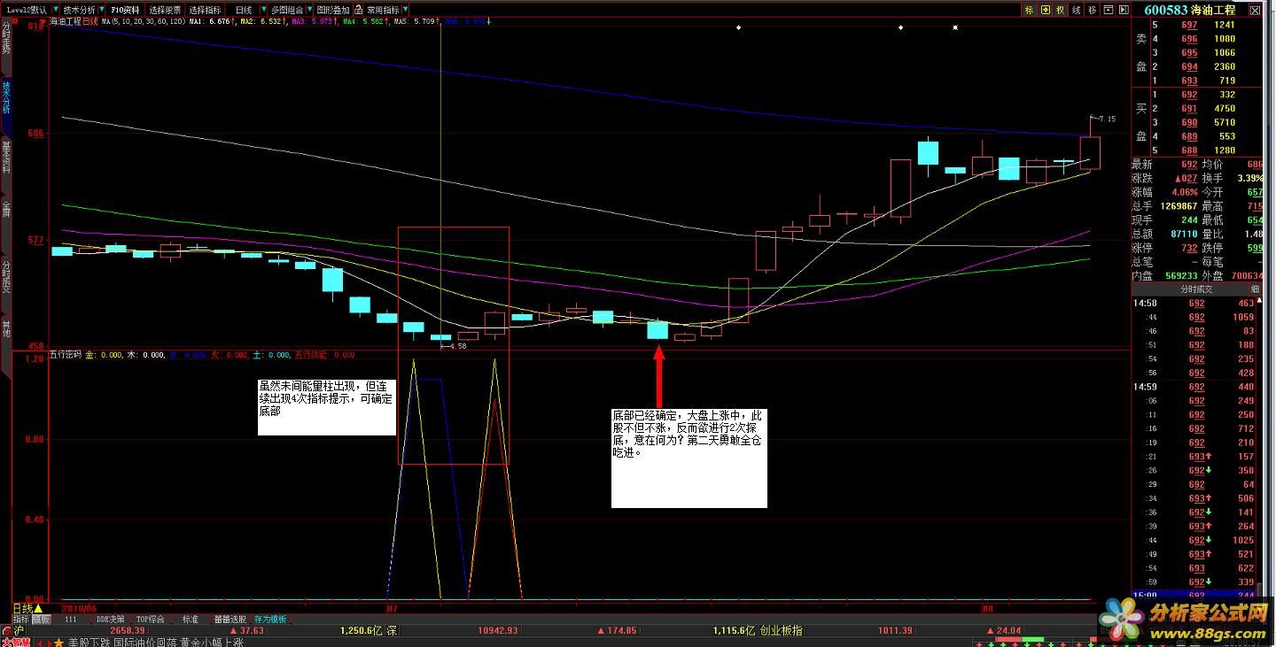
Task: Select the 模板 bottom tab
Action: pyautogui.click(x=41, y=620)
